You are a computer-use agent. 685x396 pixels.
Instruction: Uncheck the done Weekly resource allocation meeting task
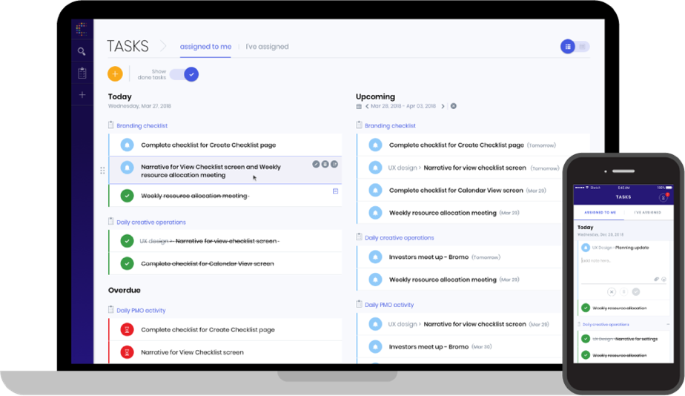click(x=127, y=195)
